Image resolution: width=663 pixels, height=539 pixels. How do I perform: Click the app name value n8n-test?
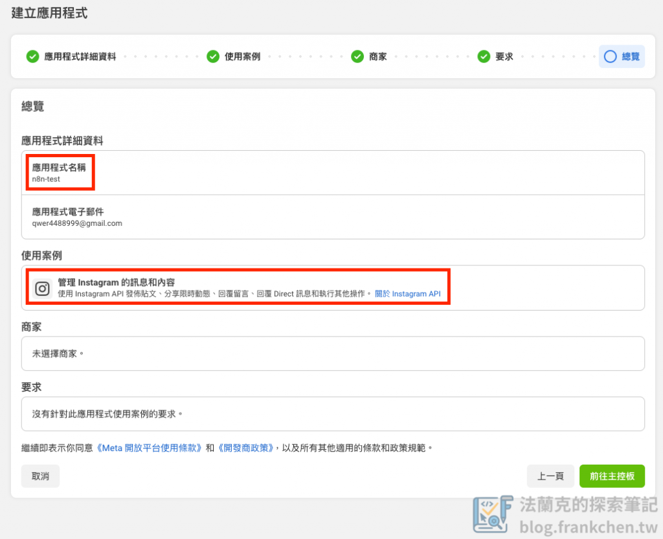tap(46, 179)
